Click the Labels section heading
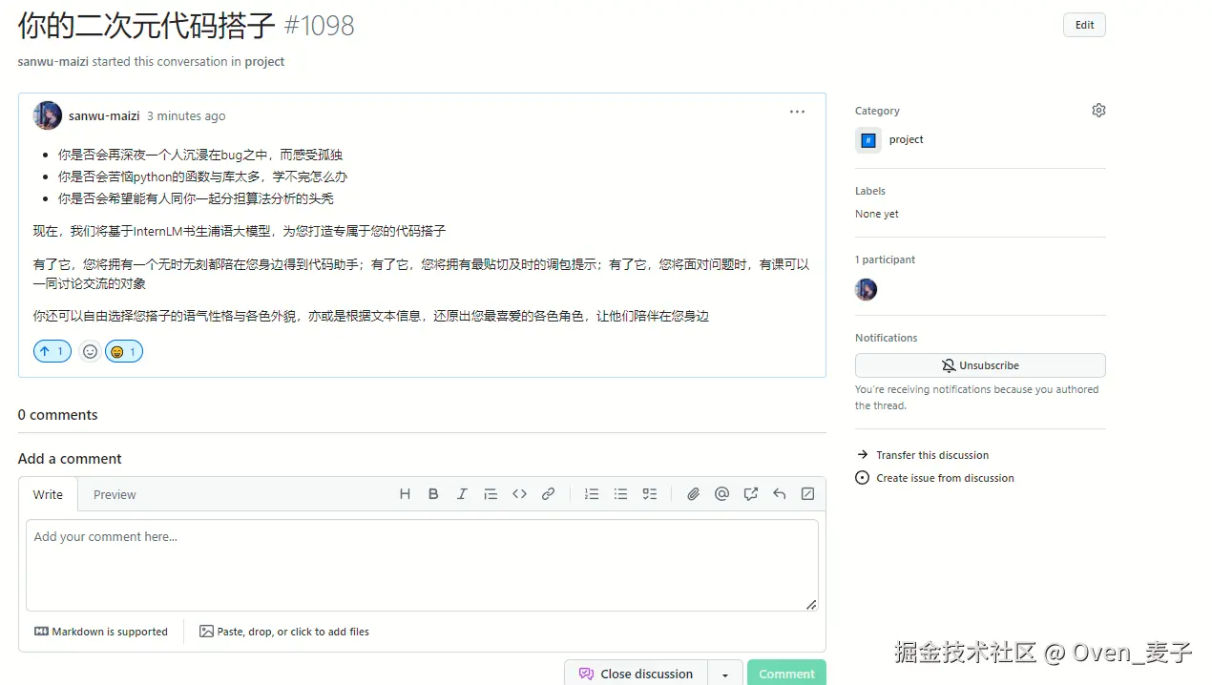 [870, 191]
